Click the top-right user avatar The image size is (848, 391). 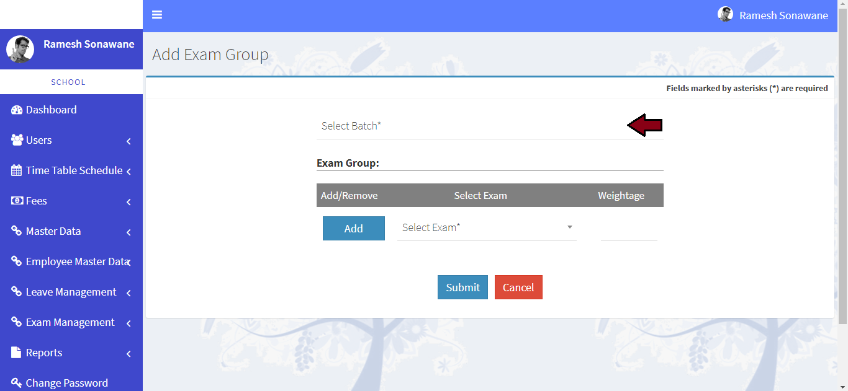pos(725,15)
